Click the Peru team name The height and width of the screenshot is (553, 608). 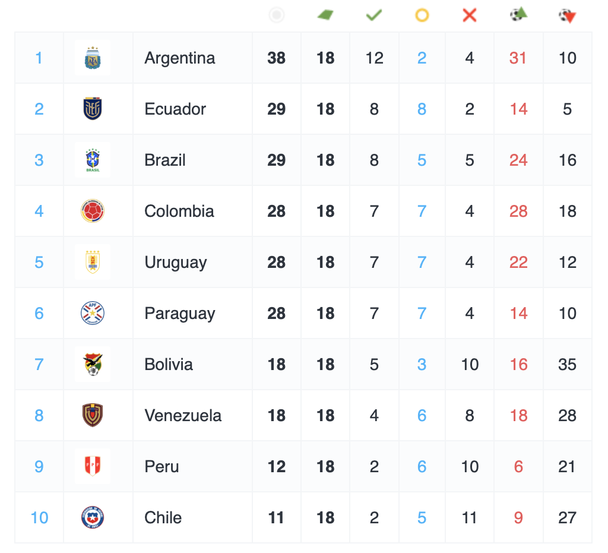[161, 467]
